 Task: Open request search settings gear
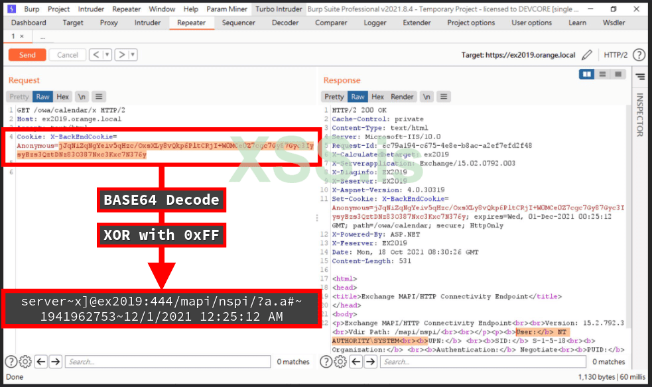(25, 362)
